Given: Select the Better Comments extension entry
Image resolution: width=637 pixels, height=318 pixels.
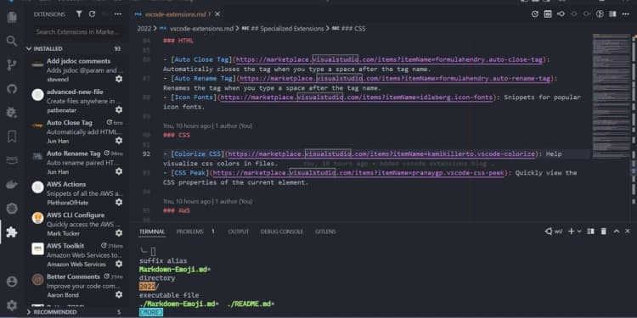Looking at the screenshot, I should [x=76, y=286].
